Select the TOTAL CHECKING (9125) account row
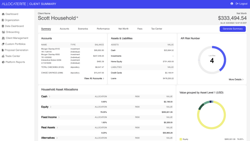This screenshot has height=141, width=250. coord(73,67)
